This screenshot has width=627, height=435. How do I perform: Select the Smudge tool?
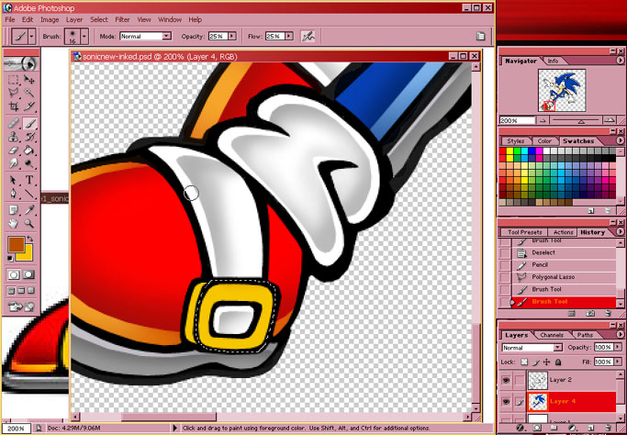[x=14, y=163]
